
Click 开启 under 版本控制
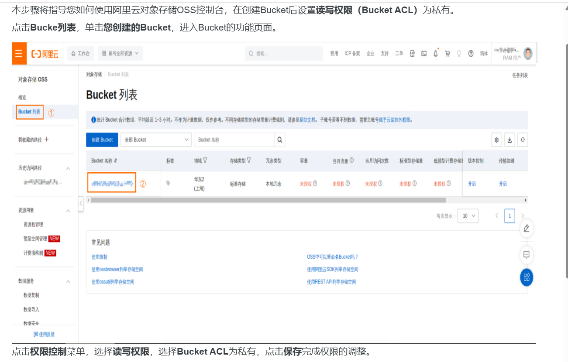[x=472, y=184]
